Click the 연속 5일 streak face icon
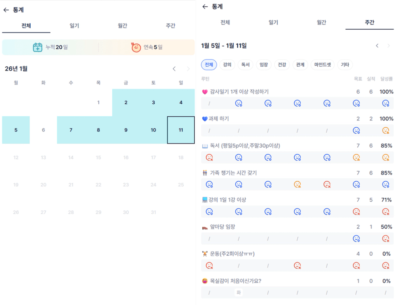This screenshot has height=305, width=398. 136,47
